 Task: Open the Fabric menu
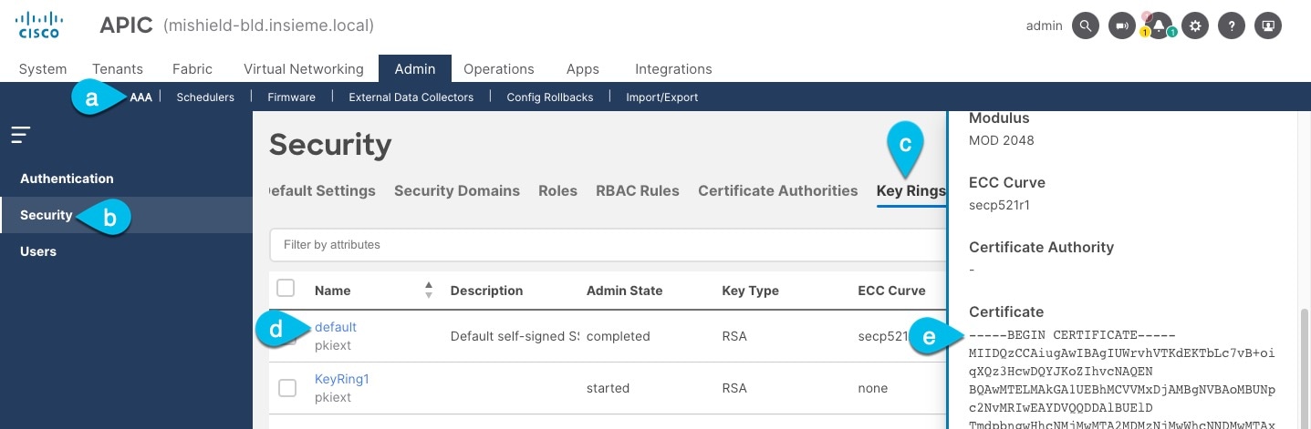192,68
